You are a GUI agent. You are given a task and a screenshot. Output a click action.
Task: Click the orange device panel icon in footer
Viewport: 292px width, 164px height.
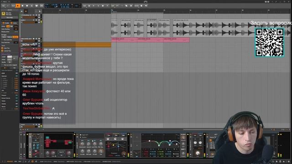pos(32,161)
